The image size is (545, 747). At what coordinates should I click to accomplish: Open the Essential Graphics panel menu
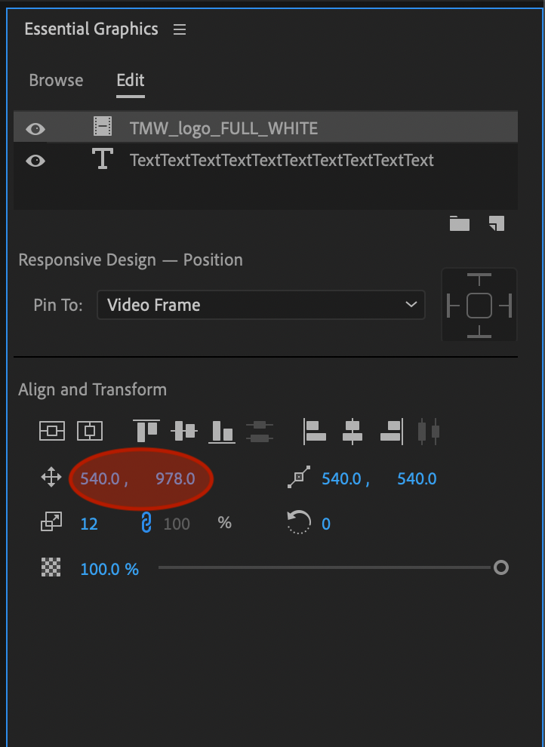pos(179,29)
